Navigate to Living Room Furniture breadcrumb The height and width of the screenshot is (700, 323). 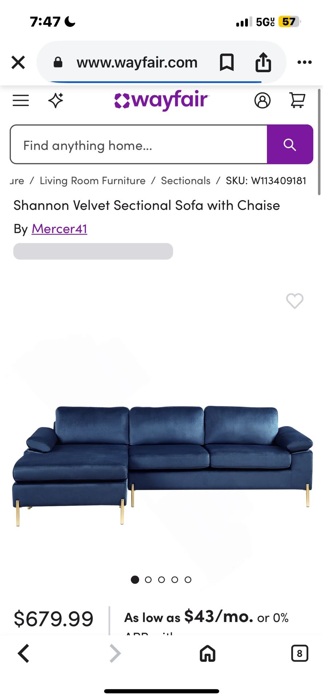tap(92, 180)
